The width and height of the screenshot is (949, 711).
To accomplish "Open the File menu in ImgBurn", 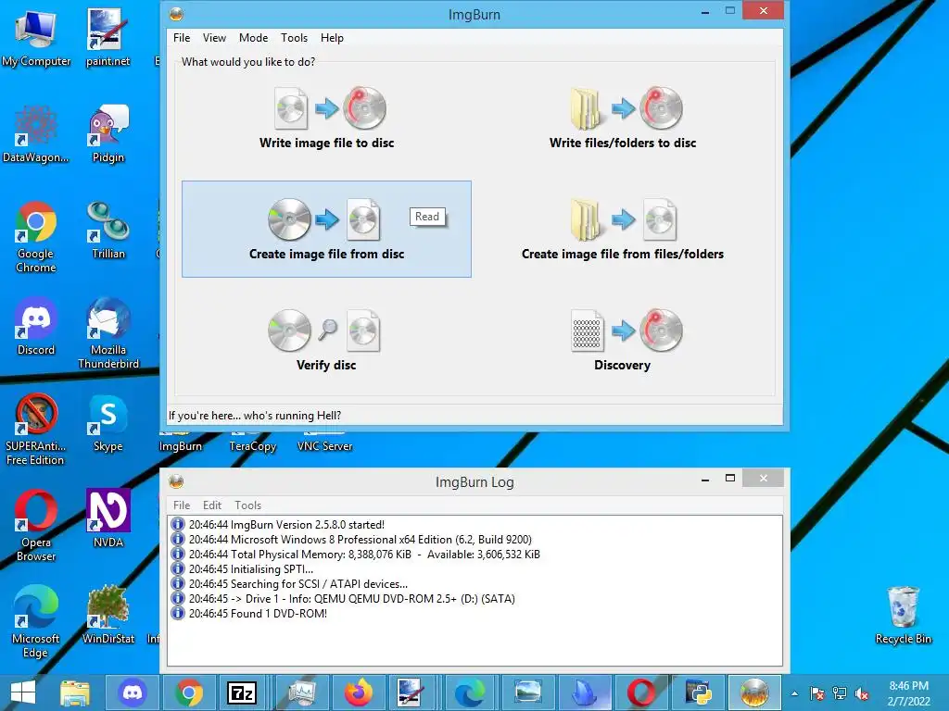I will [x=182, y=37].
